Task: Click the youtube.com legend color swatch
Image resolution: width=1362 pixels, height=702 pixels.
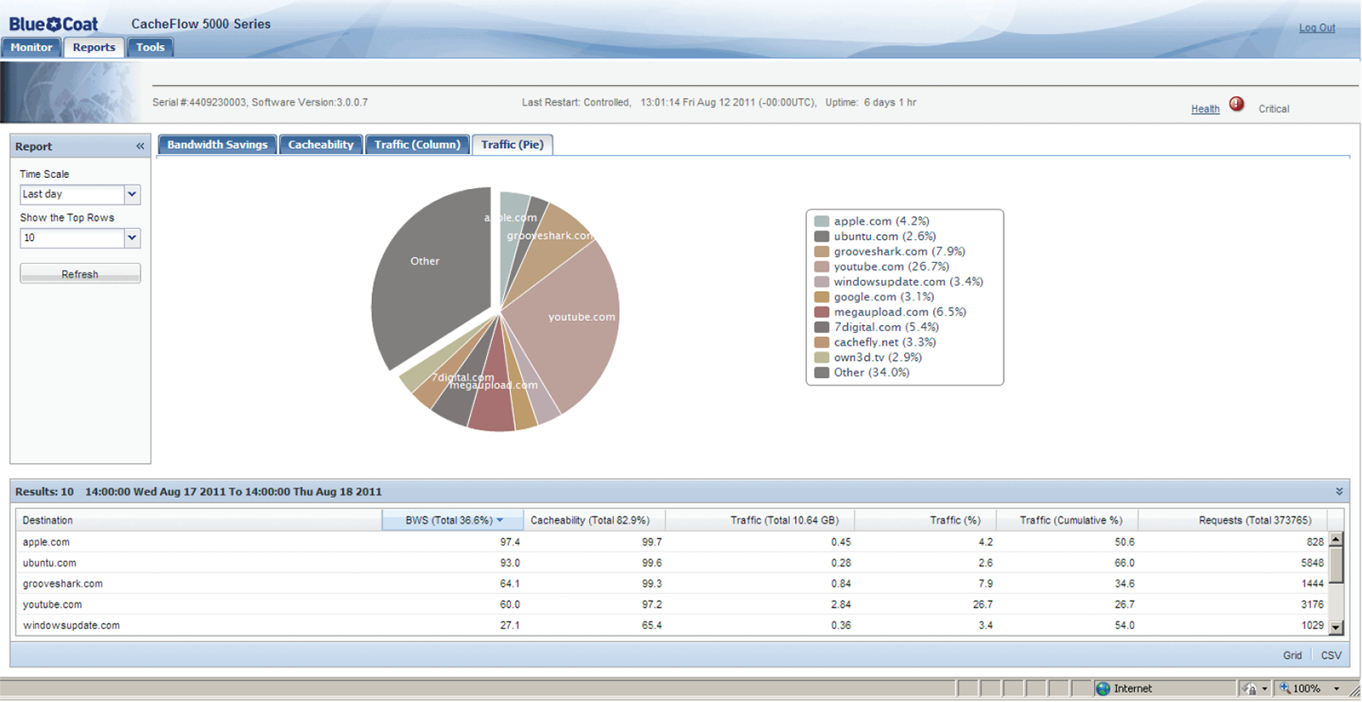Action: [821, 266]
